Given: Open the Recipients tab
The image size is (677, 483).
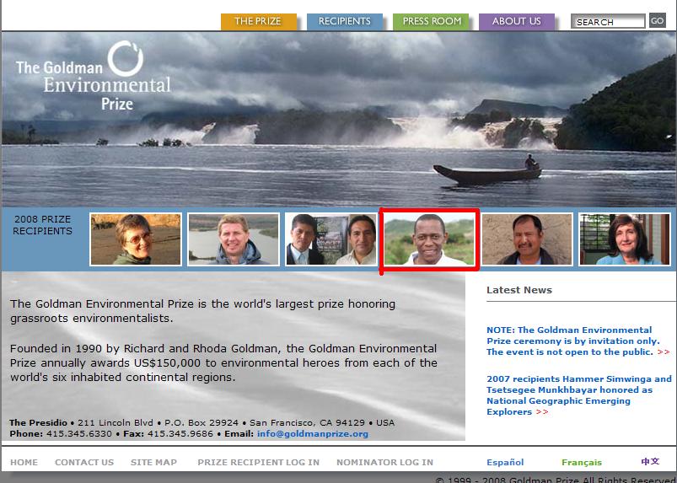Looking at the screenshot, I should pyautogui.click(x=345, y=21).
